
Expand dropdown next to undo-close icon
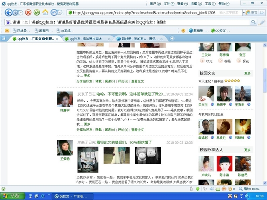(60, 12)
